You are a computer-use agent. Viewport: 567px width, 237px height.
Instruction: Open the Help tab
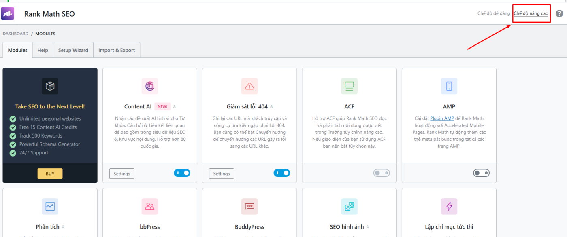[43, 50]
